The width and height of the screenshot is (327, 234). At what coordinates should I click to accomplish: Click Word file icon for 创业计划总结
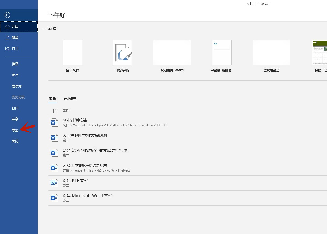click(x=54, y=123)
